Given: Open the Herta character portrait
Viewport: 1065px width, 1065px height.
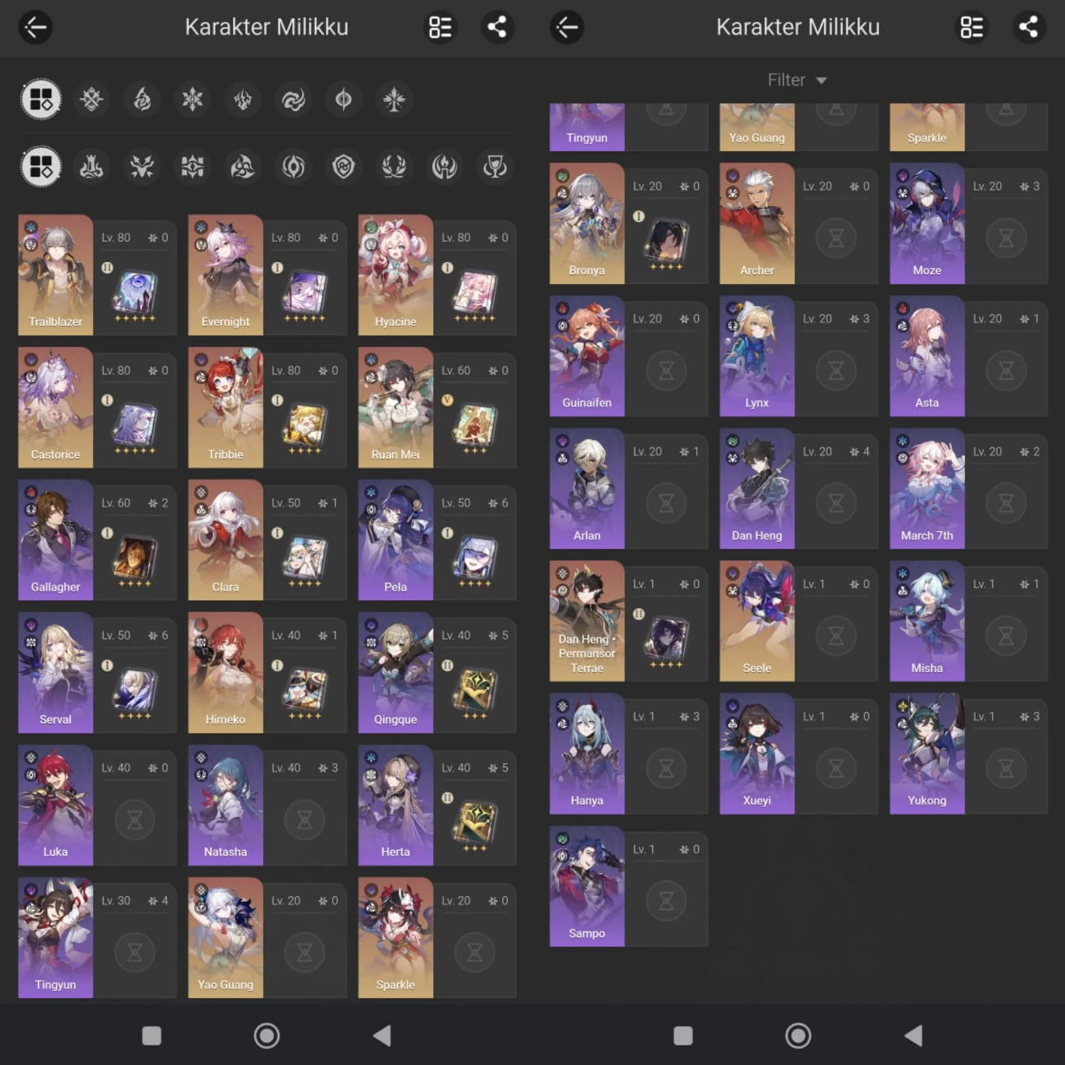Looking at the screenshot, I should click(395, 805).
